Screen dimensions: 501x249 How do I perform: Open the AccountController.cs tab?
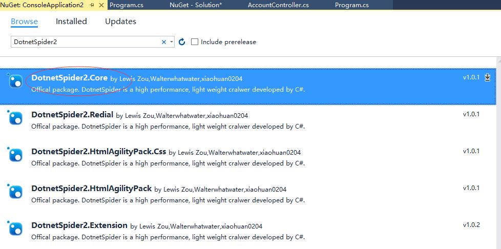pyautogui.click(x=278, y=5)
